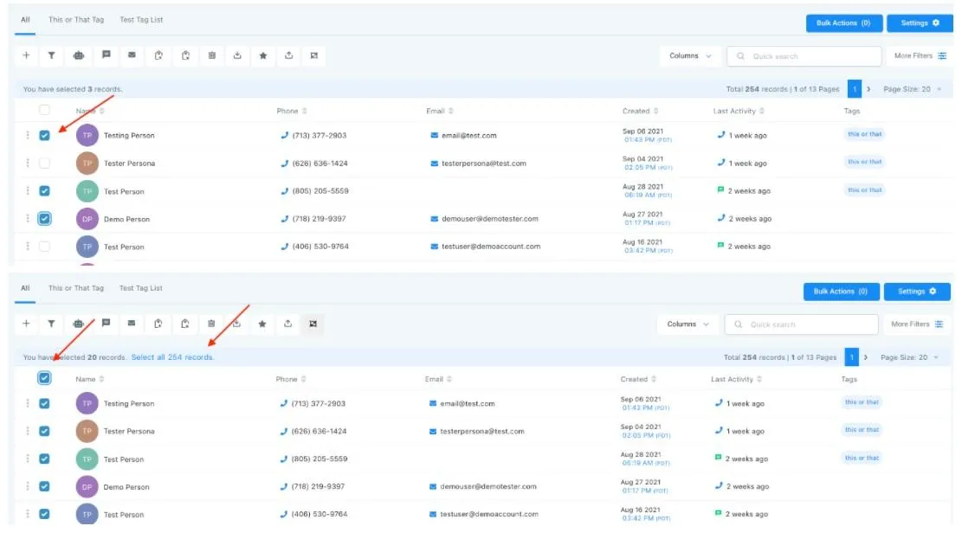975x539 pixels.
Task: Click the star review icon in upper toolbar
Action: point(263,55)
